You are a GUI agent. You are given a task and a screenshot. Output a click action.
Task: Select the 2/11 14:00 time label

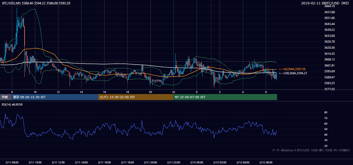(x=81, y=162)
